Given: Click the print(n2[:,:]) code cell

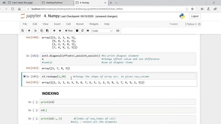Looking at the screenshot, I should click(x=118, y=120).
